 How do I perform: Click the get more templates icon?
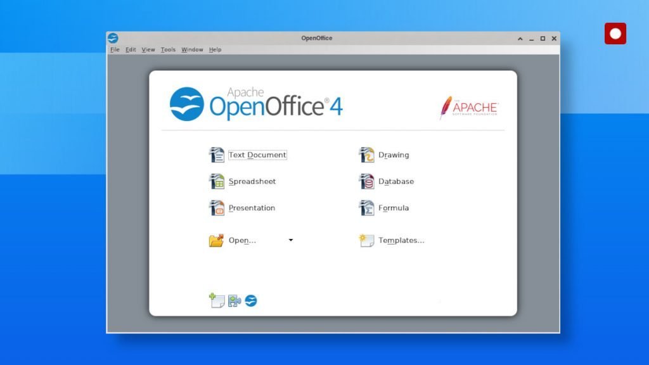pos(217,300)
